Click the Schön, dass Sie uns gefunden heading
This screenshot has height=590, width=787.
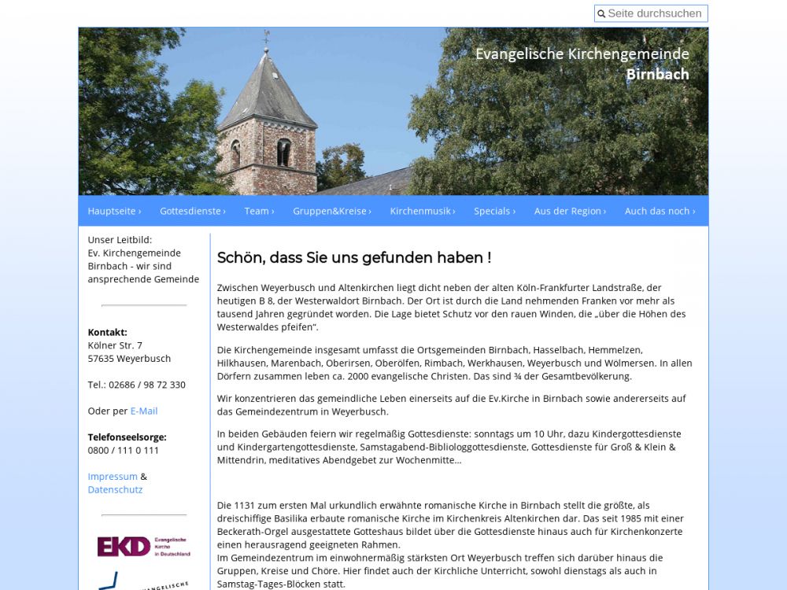pos(354,257)
